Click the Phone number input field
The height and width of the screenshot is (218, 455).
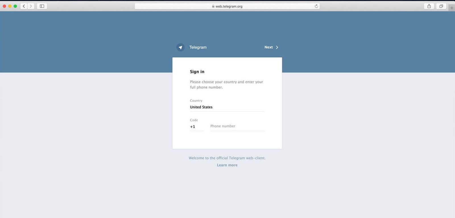tap(237, 126)
